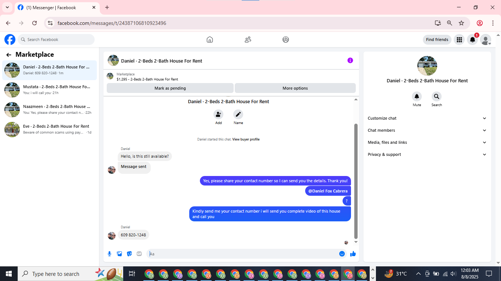This screenshot has width=501, height=281.
Task: Attach a photo file icon
Action: click(119, 254)
